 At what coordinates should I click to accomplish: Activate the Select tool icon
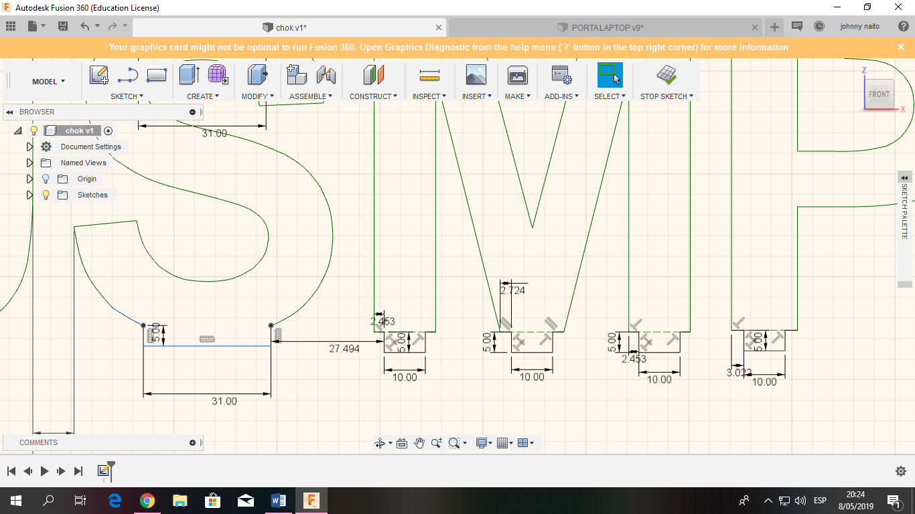(x=610, y=74)
